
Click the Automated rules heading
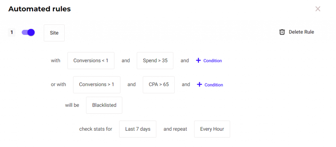[39, 9]
